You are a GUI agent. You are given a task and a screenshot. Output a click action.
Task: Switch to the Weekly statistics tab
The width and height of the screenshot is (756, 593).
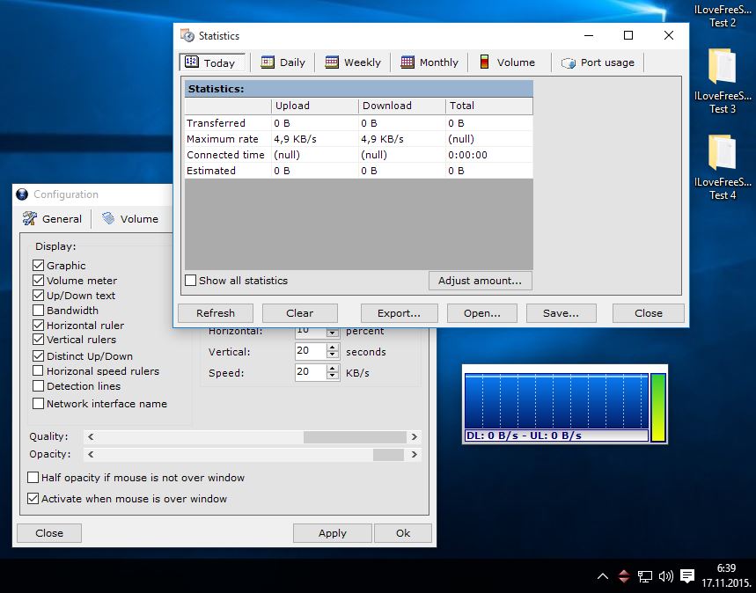pyautogui.click(x=352, y=62)
